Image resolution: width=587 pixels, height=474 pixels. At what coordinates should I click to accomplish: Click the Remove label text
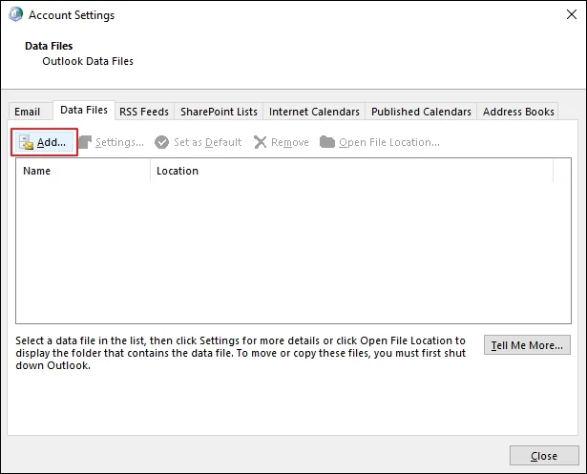(290, 142)
